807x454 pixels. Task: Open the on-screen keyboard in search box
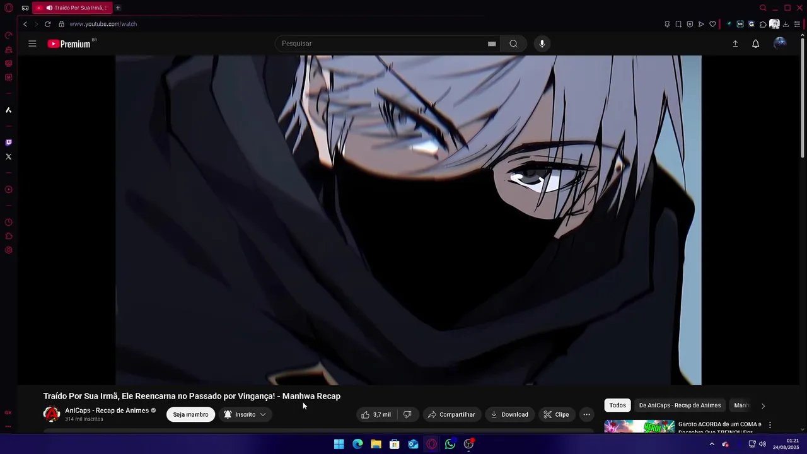[x=492, y=44]
